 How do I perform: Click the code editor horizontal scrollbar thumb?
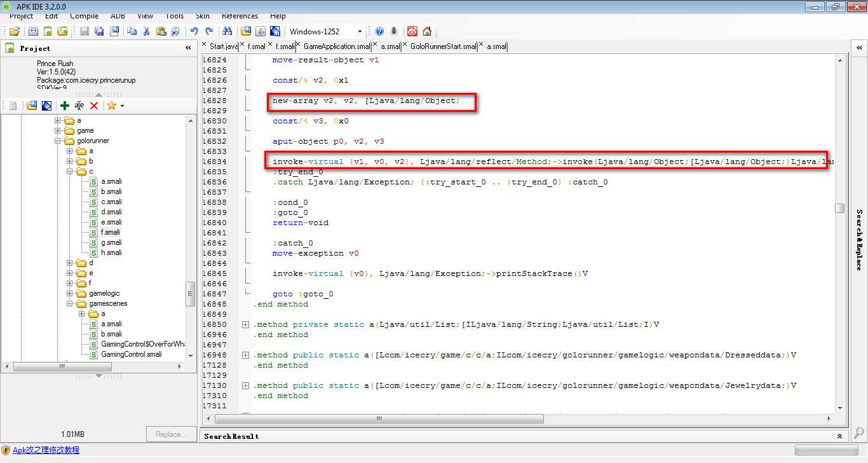click(x=379, y=418)
